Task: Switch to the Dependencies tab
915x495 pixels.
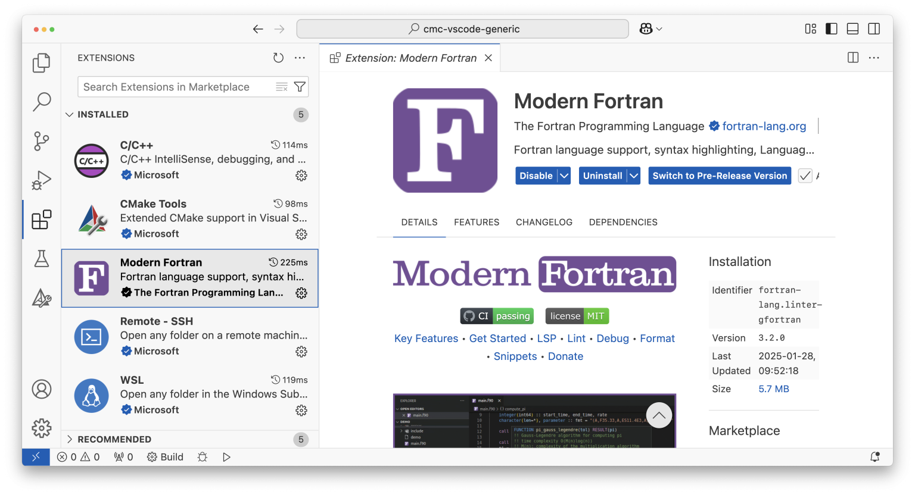Action: click(623, 222)
